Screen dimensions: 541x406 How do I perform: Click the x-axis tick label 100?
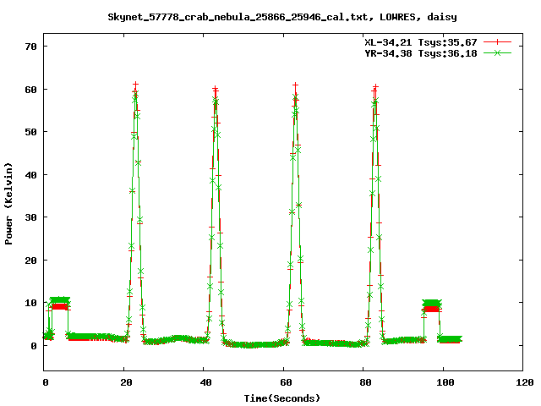point(445,382)
